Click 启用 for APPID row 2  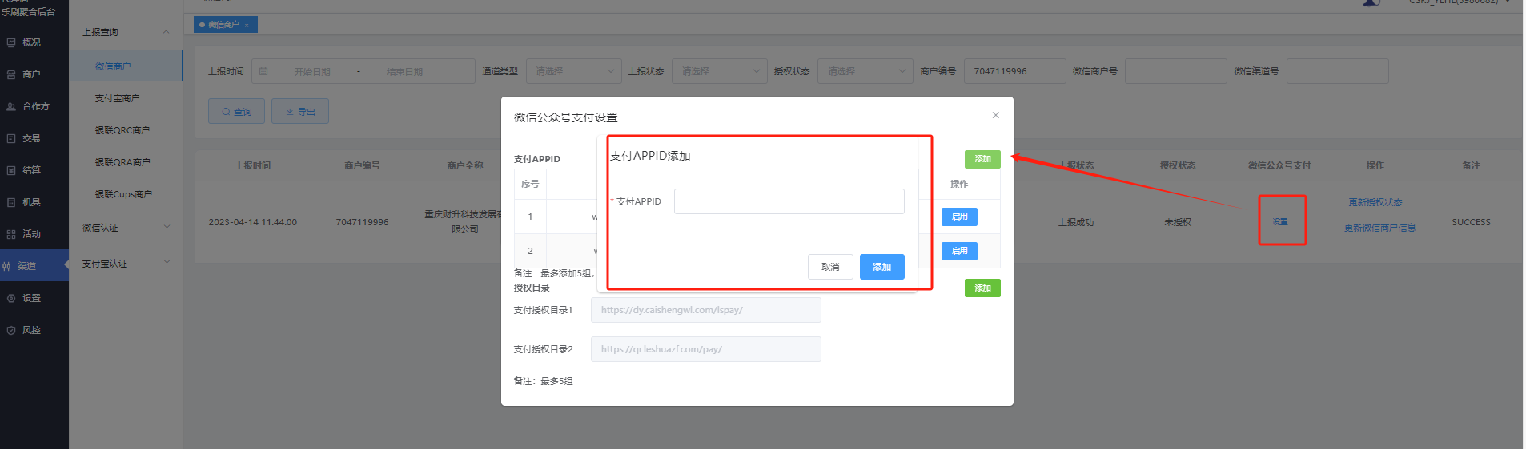tap(959, 251)
